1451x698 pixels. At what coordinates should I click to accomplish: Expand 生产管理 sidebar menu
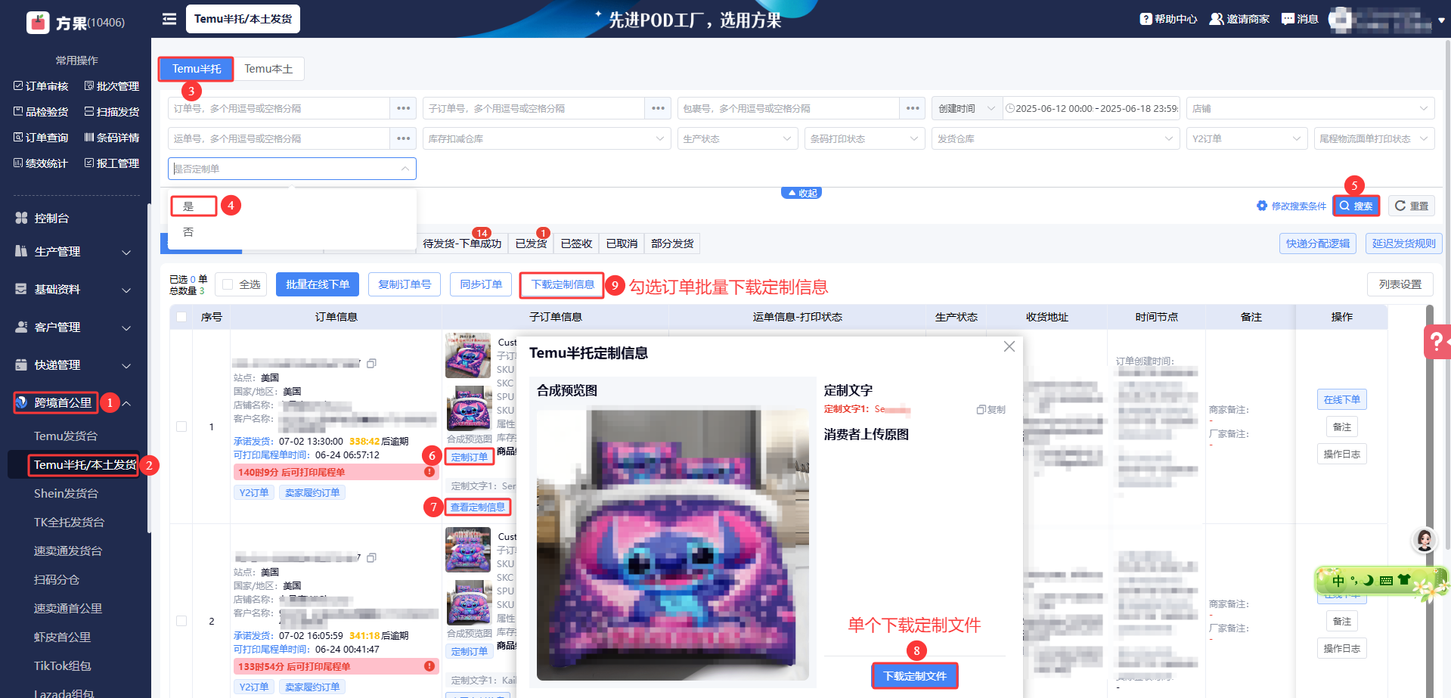point(73,252)
